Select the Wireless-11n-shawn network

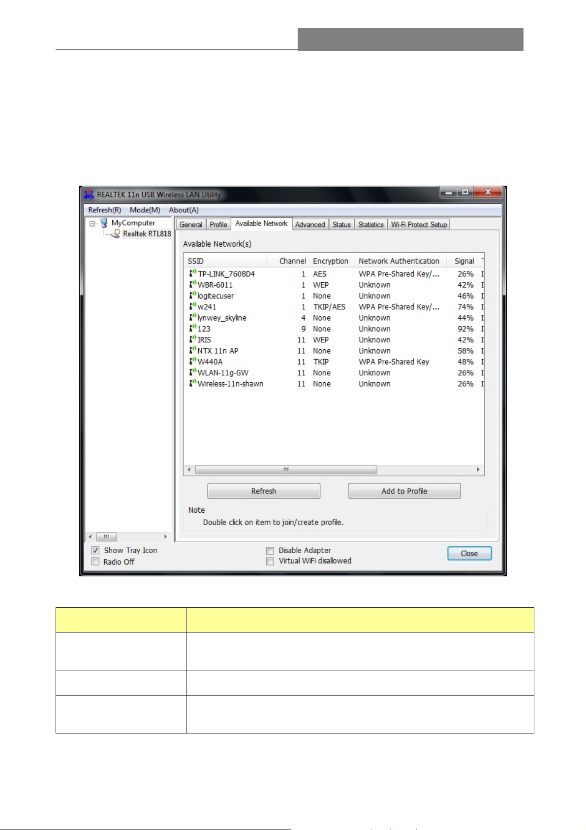point(334,384)
